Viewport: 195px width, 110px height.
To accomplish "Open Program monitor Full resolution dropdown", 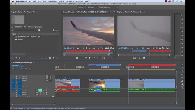I will (x=151, y=48).
